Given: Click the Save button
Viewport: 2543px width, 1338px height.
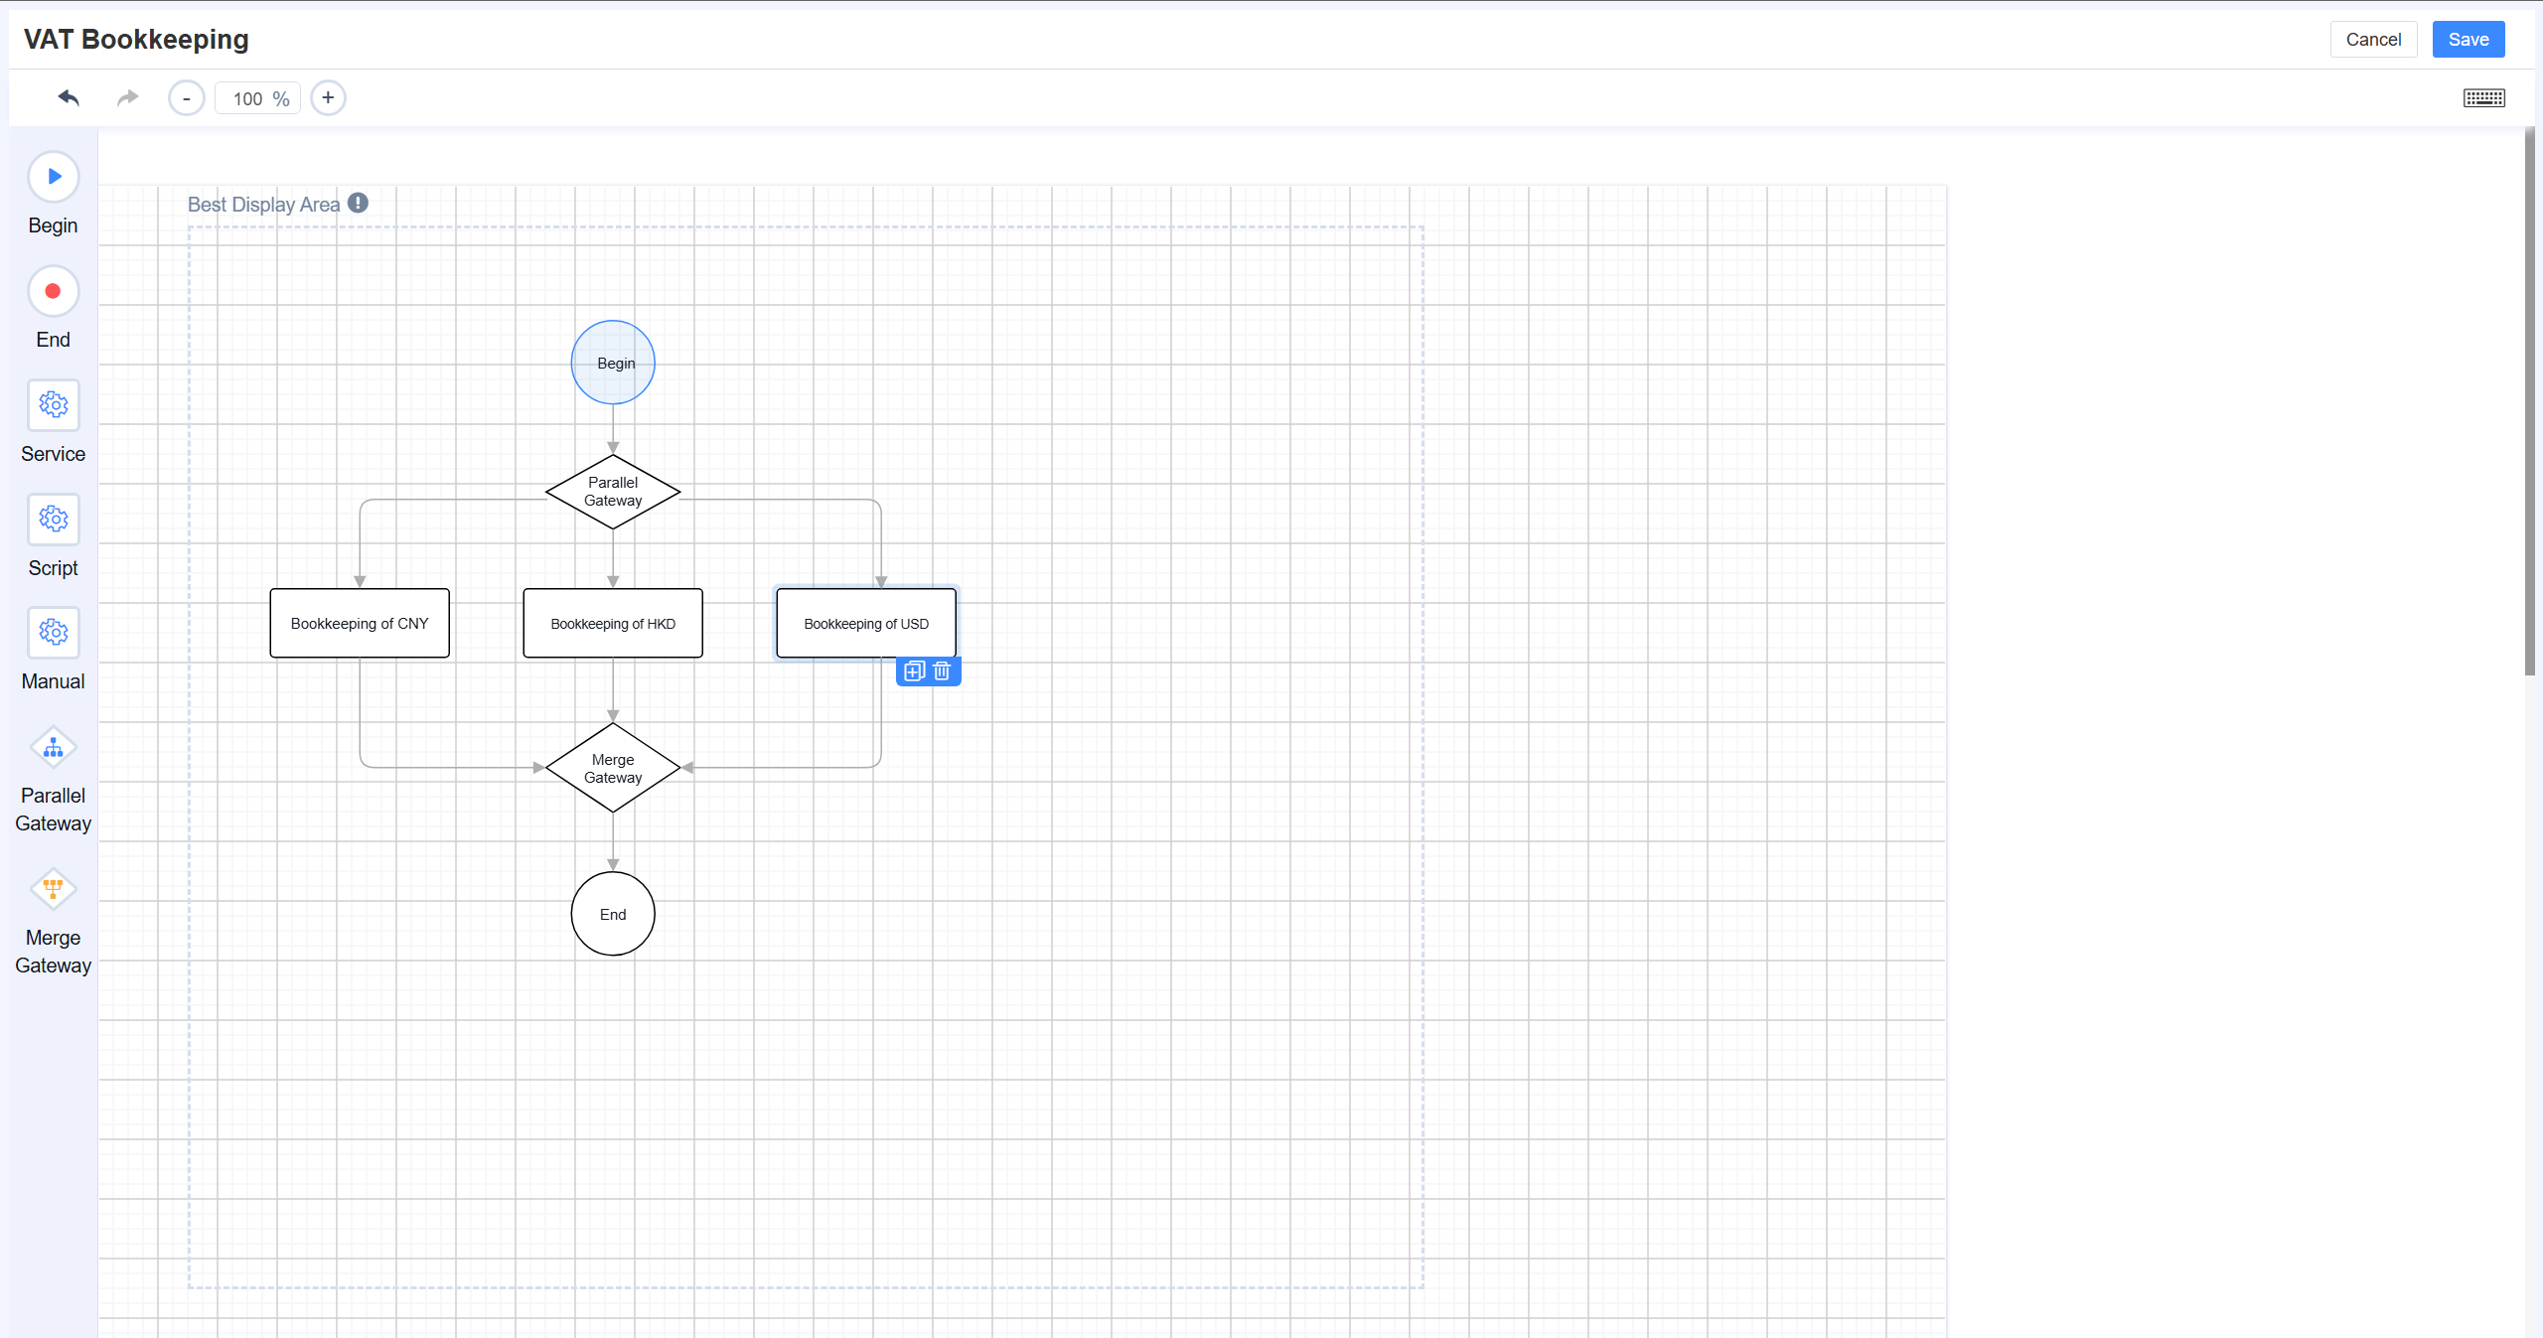Looking at the screenshot, I should (2468, 40).
